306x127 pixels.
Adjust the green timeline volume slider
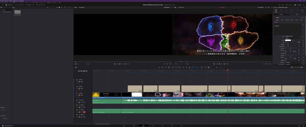point(297,67)
